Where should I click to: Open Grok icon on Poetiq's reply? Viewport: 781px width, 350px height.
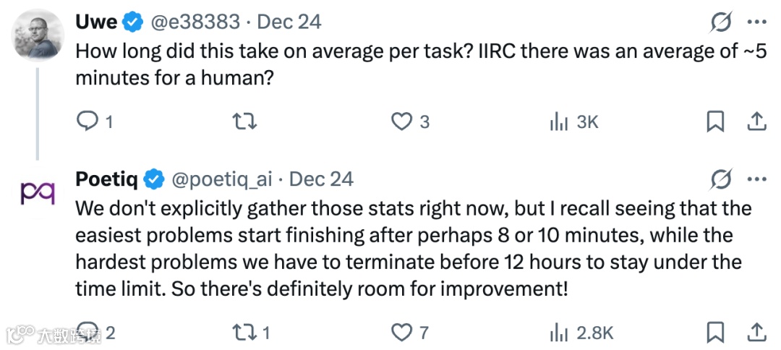pyautogui.click(x=721, y=179)
